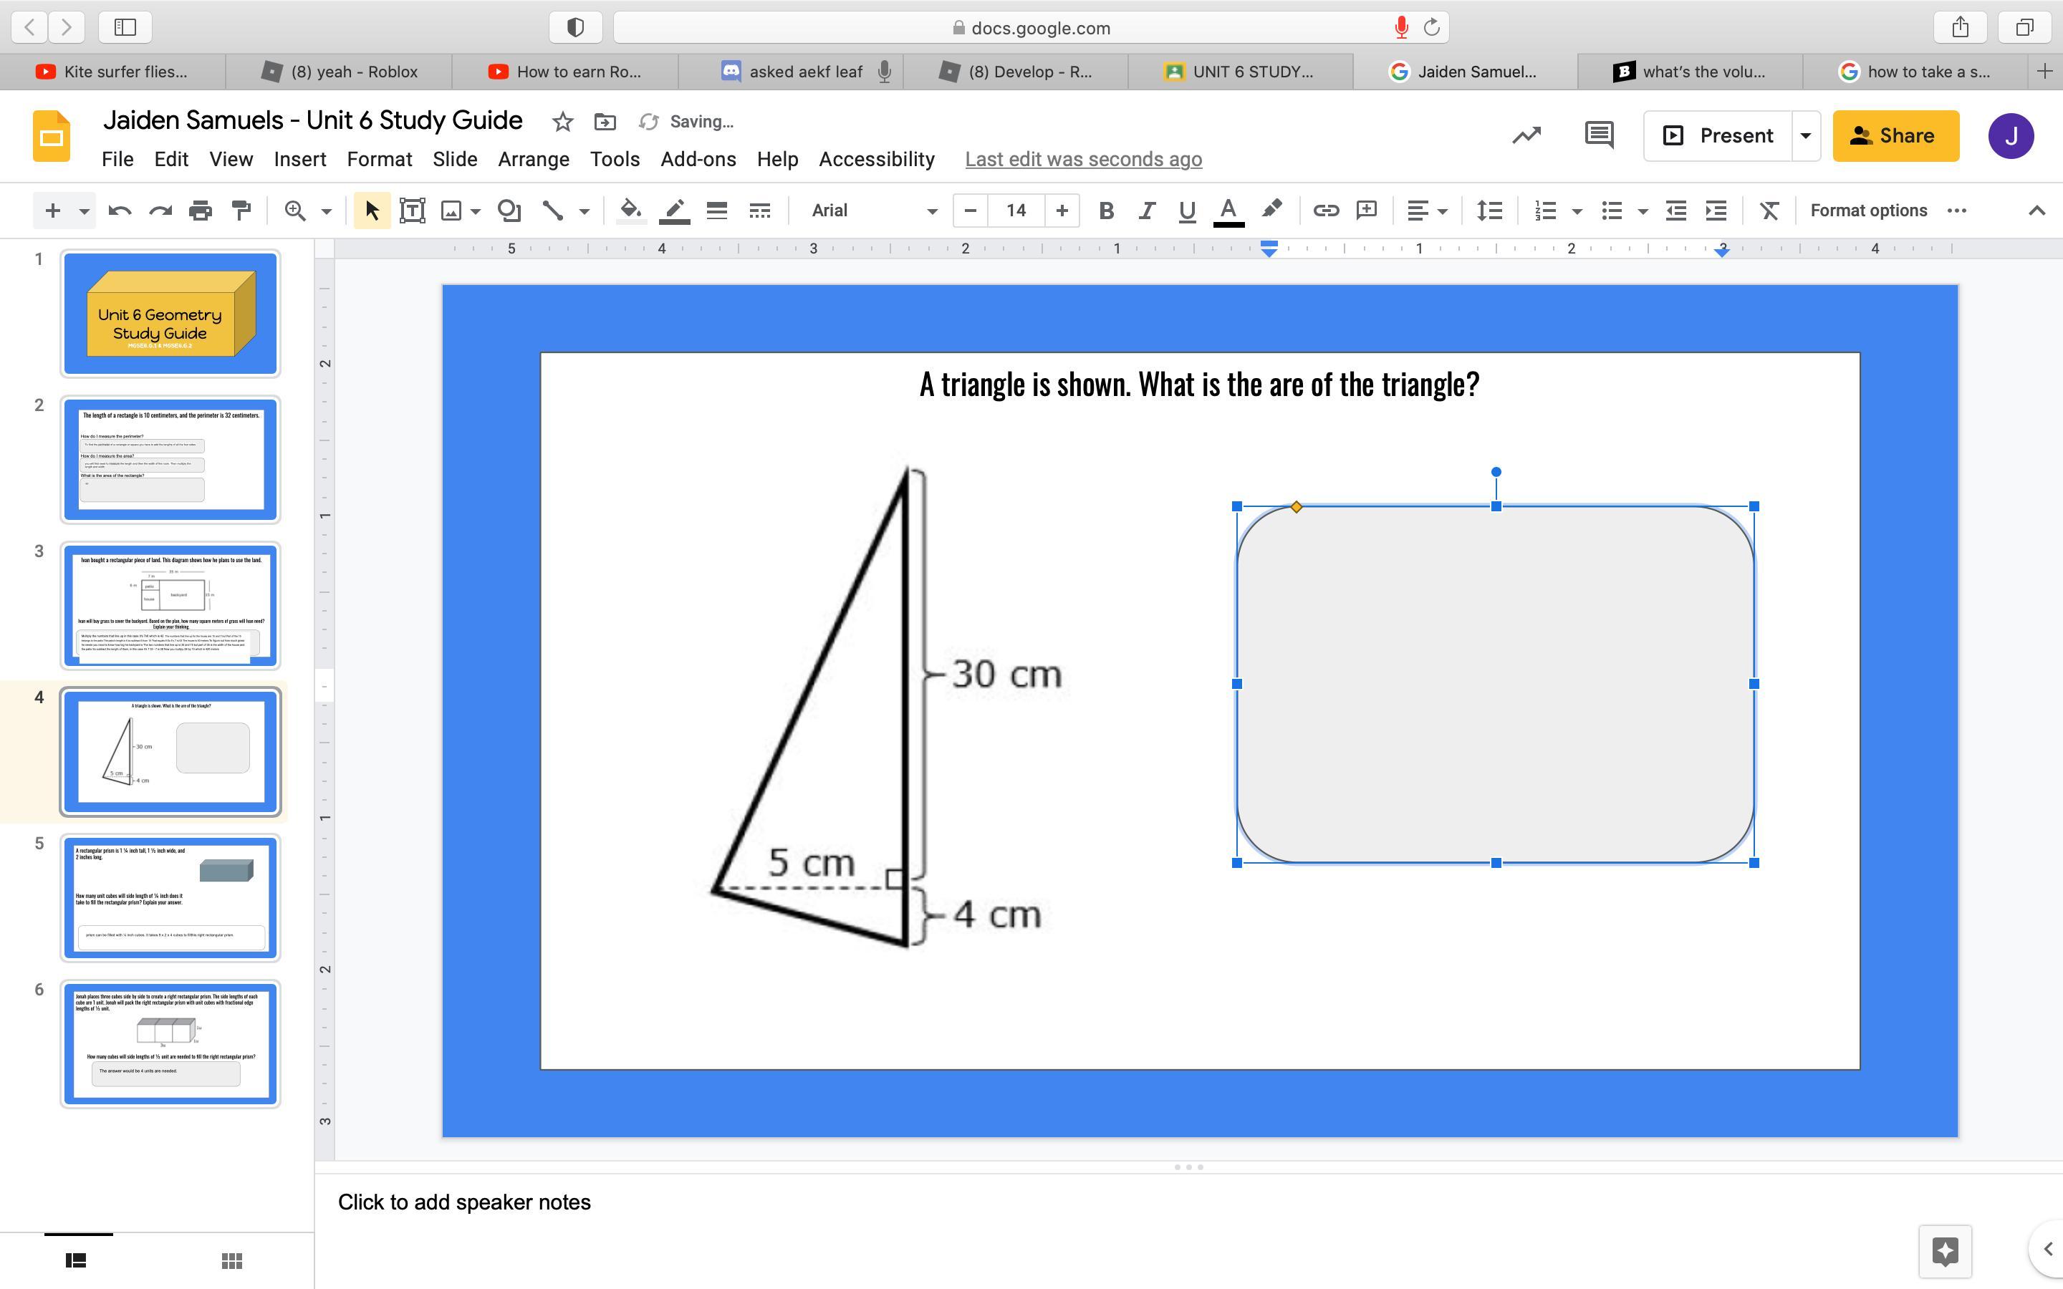Toggle bold formatting

[x=1106, y=211]
